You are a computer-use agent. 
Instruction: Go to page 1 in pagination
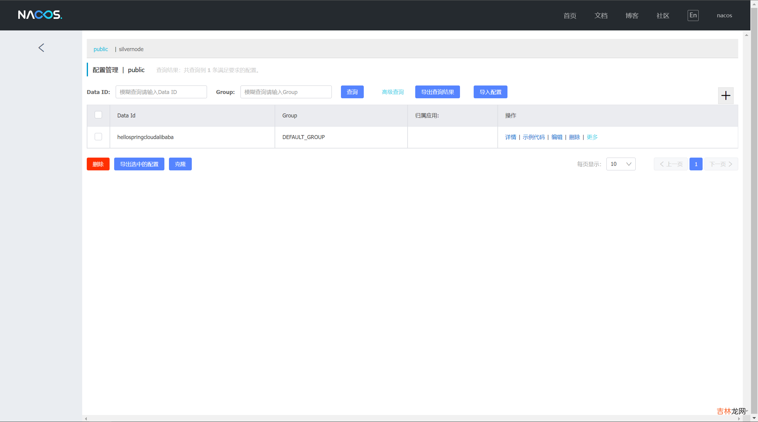tap(696, 164)
